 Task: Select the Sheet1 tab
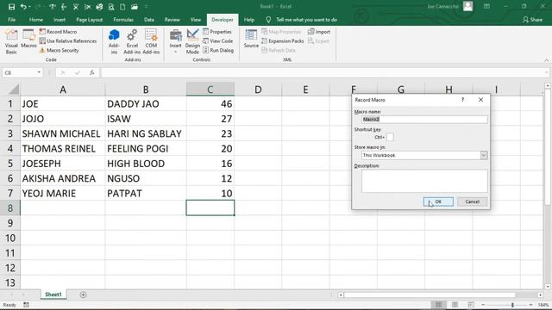[x=53, y=294]
